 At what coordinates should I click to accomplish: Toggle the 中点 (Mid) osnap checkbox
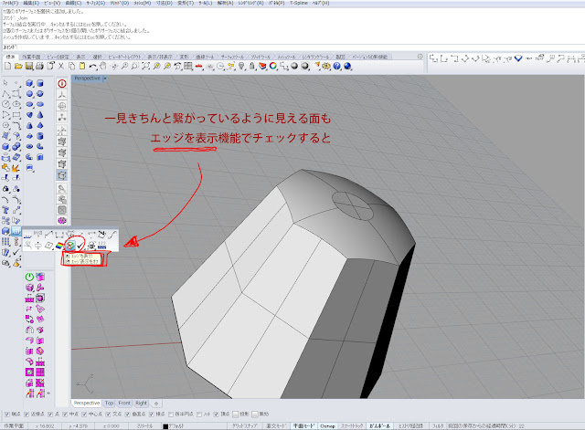pos(65,414)
